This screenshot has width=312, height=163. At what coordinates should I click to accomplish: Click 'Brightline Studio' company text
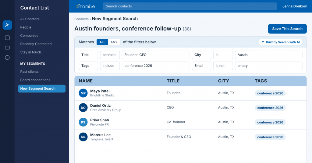[x=102, y=95]
